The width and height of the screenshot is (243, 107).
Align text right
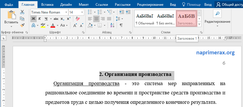click(x=103, y=19)
